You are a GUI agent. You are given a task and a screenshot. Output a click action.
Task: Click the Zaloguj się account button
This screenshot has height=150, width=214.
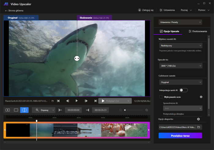click(x=146, y=10)
